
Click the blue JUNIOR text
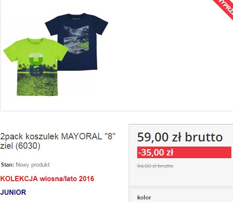(13, 192)
